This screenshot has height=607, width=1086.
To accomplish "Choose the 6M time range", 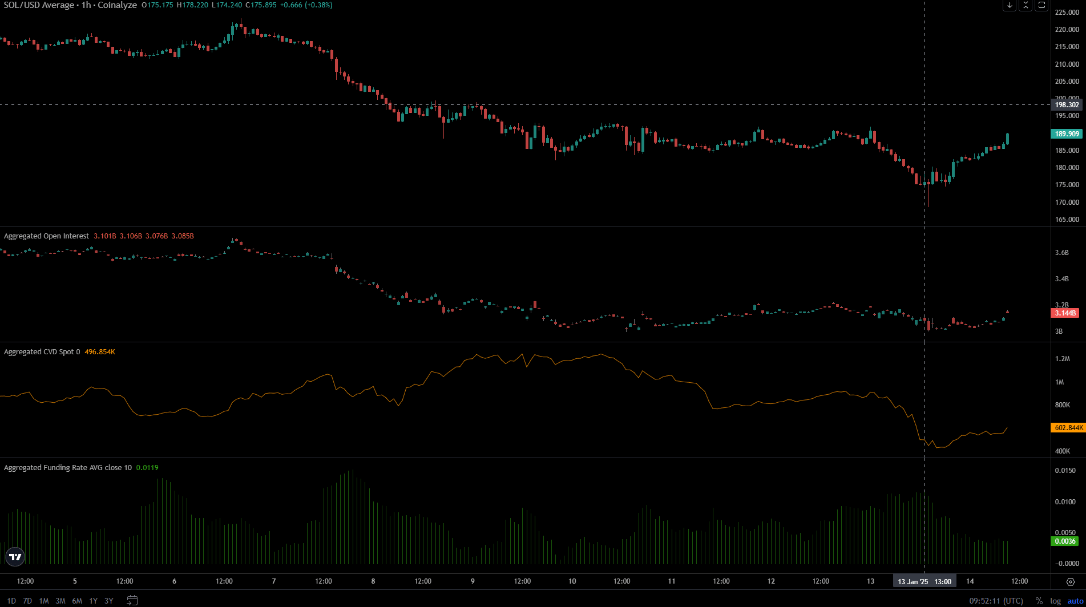I will click(x=77, y=601).
